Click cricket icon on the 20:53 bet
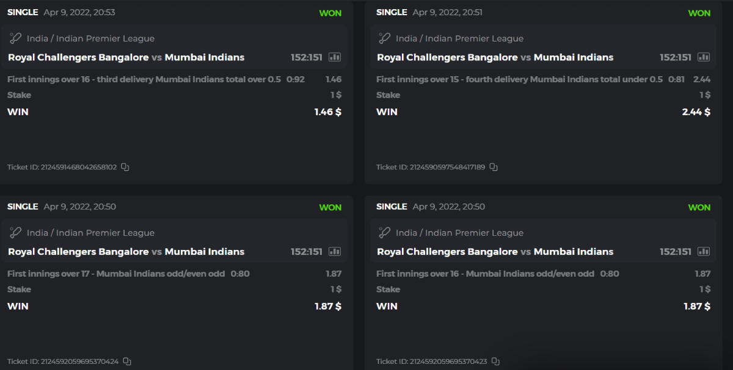 [15, 38]
